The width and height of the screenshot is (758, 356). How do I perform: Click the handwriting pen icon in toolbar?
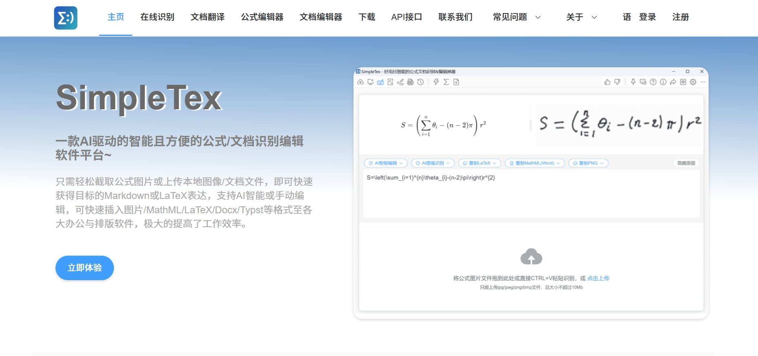click(400, 82)
